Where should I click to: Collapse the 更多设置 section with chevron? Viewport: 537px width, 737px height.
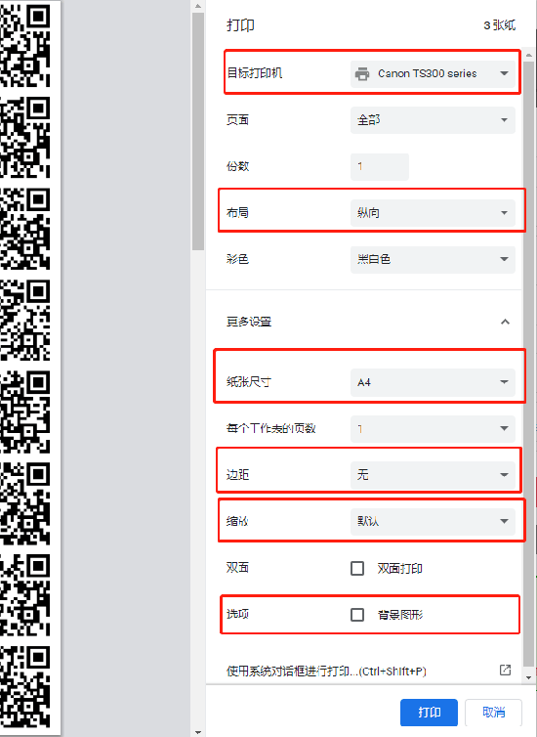[x=505, y=322]
